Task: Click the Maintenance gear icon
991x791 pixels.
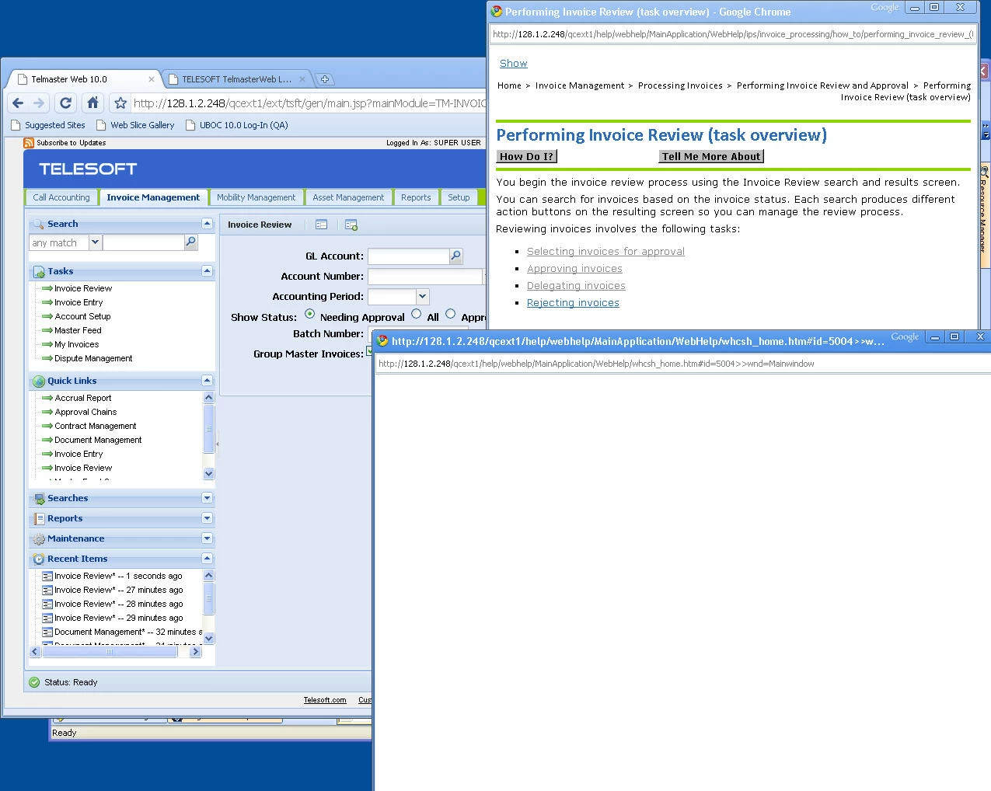Action: (39, 538)
